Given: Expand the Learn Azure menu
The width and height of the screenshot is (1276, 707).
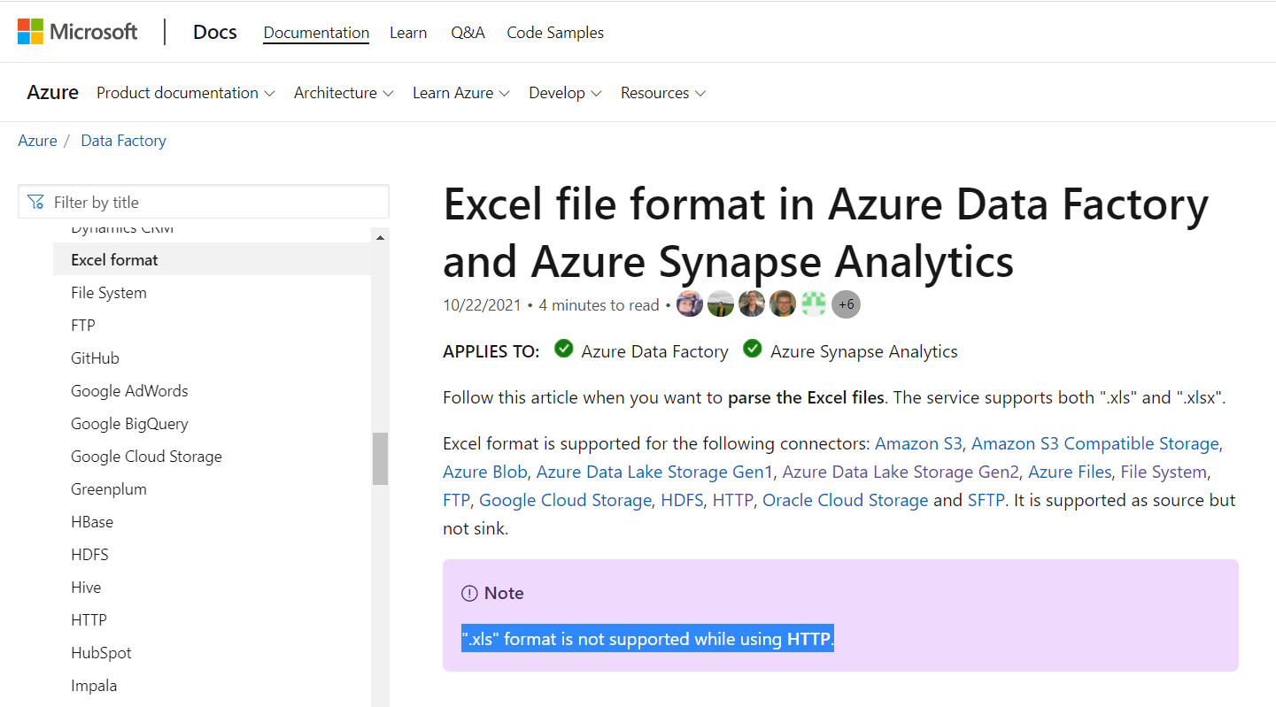Looking at the screenshot, I should (x=460, y=93).
